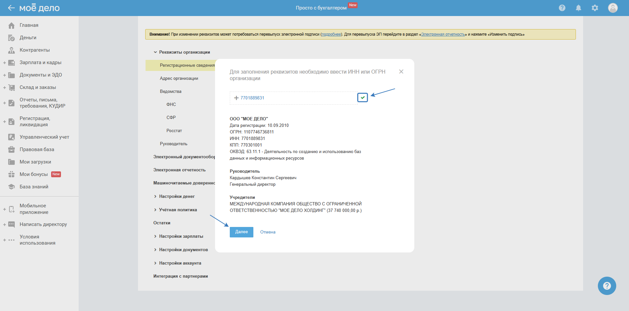Viewport: 629px width, 311px height.
Task: Click the Мои загрузки folder icon
Action: (11, 162)
